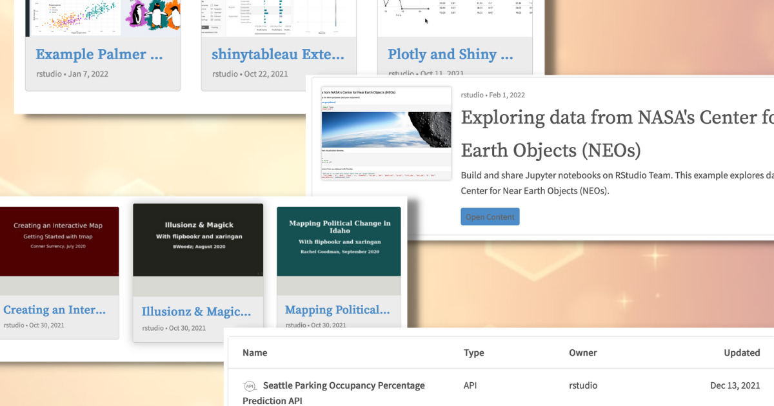Open the shinytableau Exte... card title
774x406 pixels.
pyautogui.click(x=278, y=55)
